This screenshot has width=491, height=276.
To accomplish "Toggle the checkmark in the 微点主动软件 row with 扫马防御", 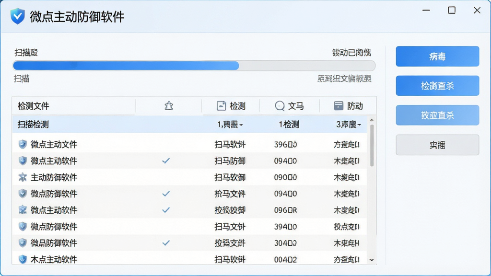I will tap(166, 161).
